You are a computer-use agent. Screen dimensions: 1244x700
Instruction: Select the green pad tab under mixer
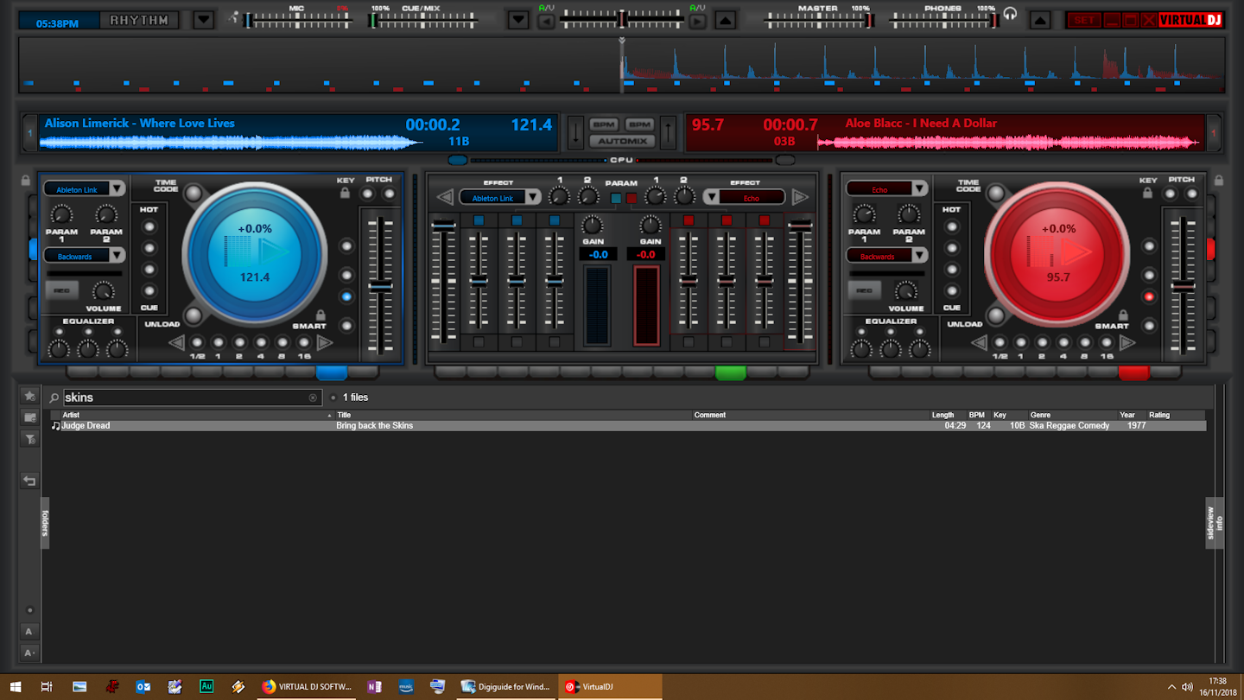click(x=730, y=373)
